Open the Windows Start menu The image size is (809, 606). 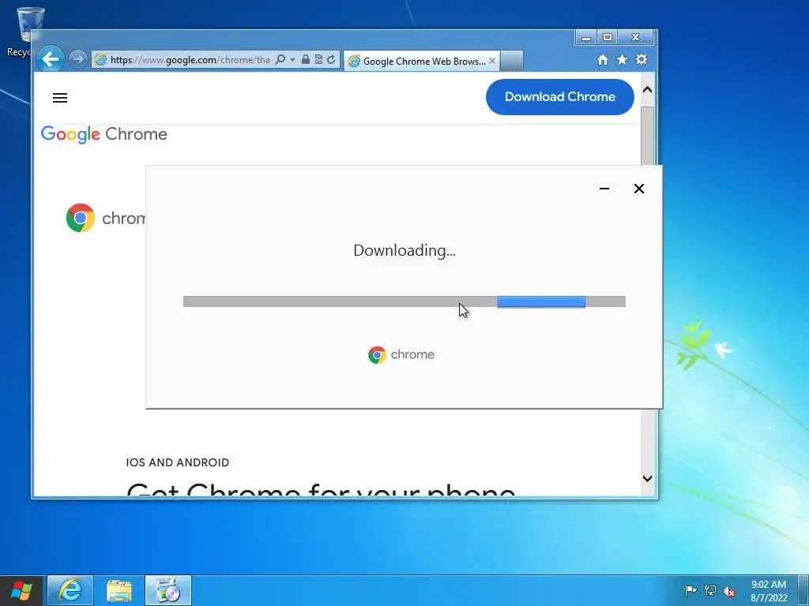click(x=21, y=590)
